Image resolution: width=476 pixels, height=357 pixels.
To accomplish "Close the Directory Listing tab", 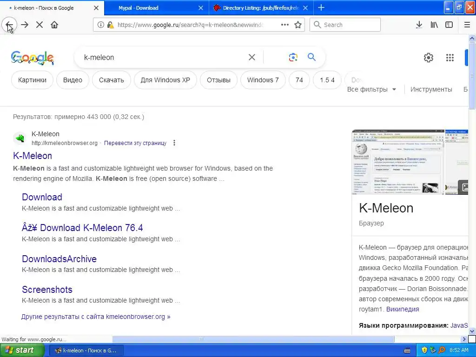I will (x=306, y=8).
